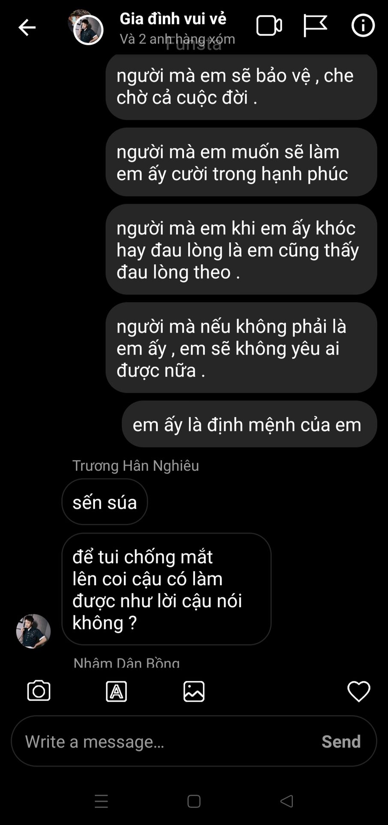Image resolution: width=388 pixels, height=825 pixels.
Task: Open Gia đình vui vẻ group title
Action: (x=173, y=18)
